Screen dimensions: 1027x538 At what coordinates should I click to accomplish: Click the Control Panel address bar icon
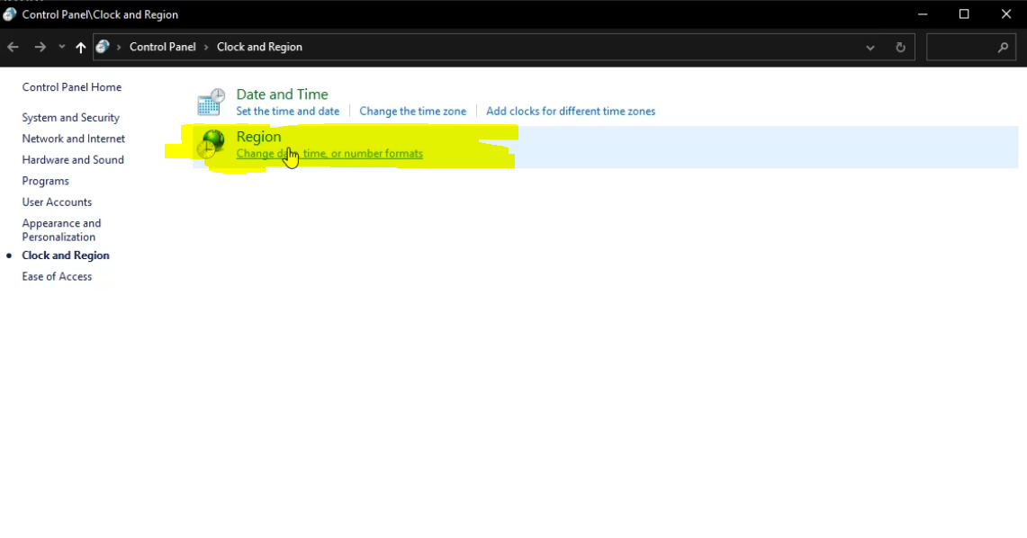click(x=104, y=47)
